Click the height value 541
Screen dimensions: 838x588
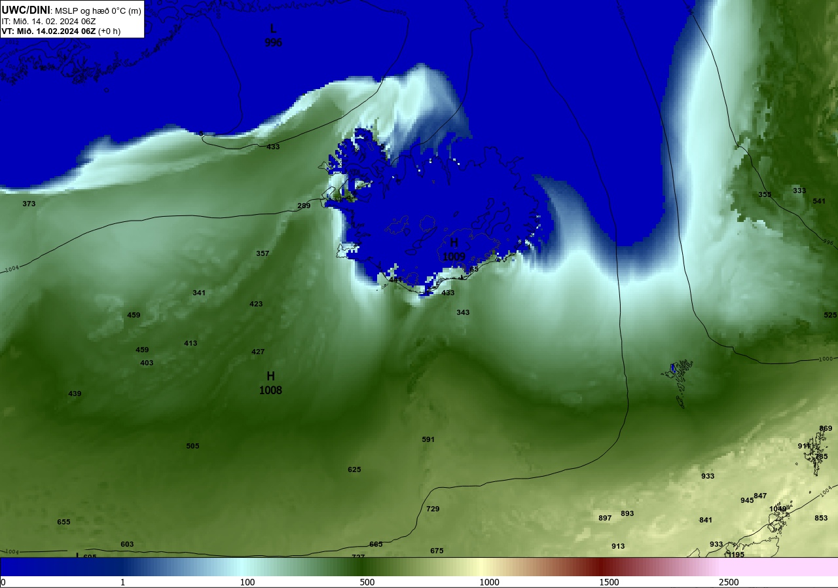coord(819,201)
